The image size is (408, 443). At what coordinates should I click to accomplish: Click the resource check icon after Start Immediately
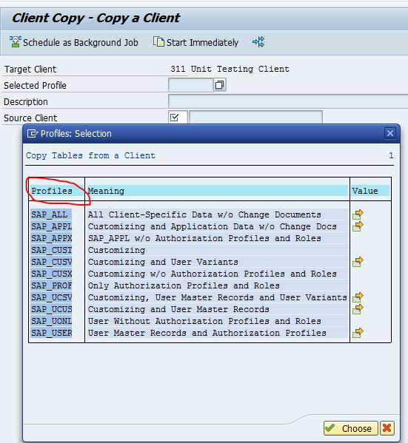pos(258,42)
